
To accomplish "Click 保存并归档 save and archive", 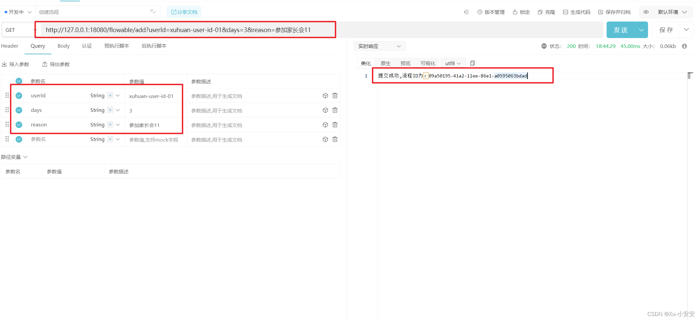I will [x=614, y=12].
